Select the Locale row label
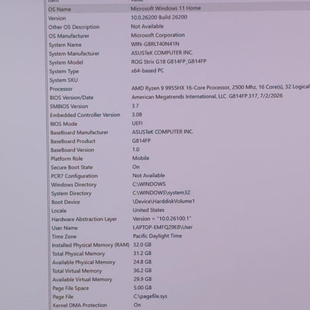The image size is (310, 310). [59, 211]
